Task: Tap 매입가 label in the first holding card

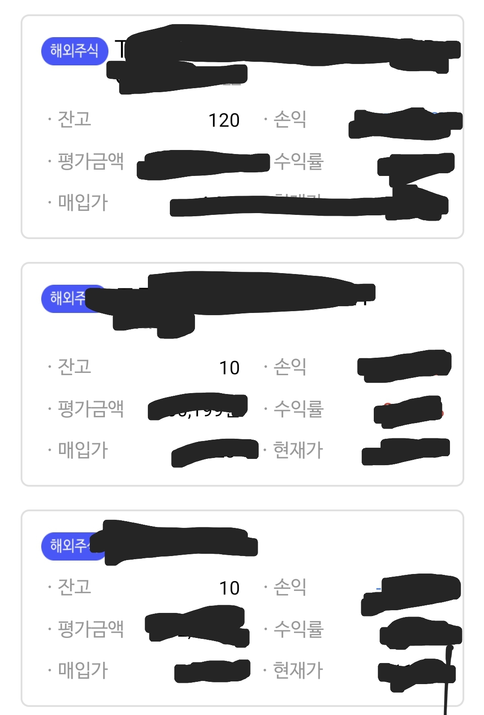Action: (x=83, y=203)
